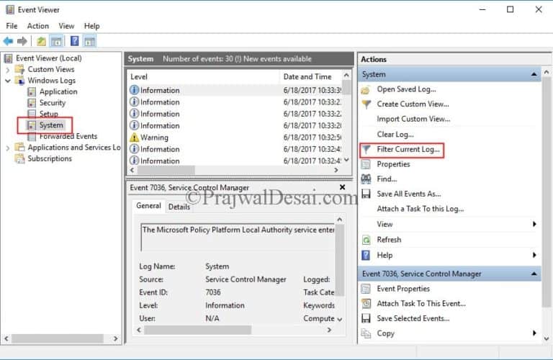Click Import Custom View... action
553x360 pixels.
pos(413,120)
